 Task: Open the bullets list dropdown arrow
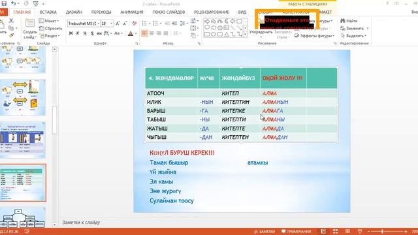click(x=150, y=23)
